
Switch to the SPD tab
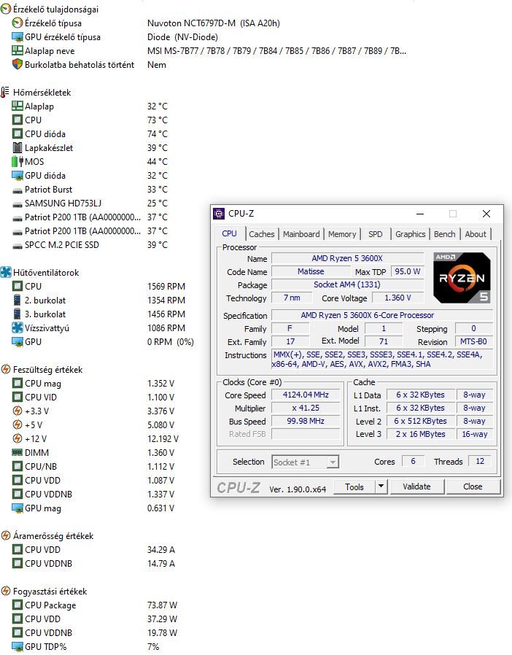coord(376,234)
